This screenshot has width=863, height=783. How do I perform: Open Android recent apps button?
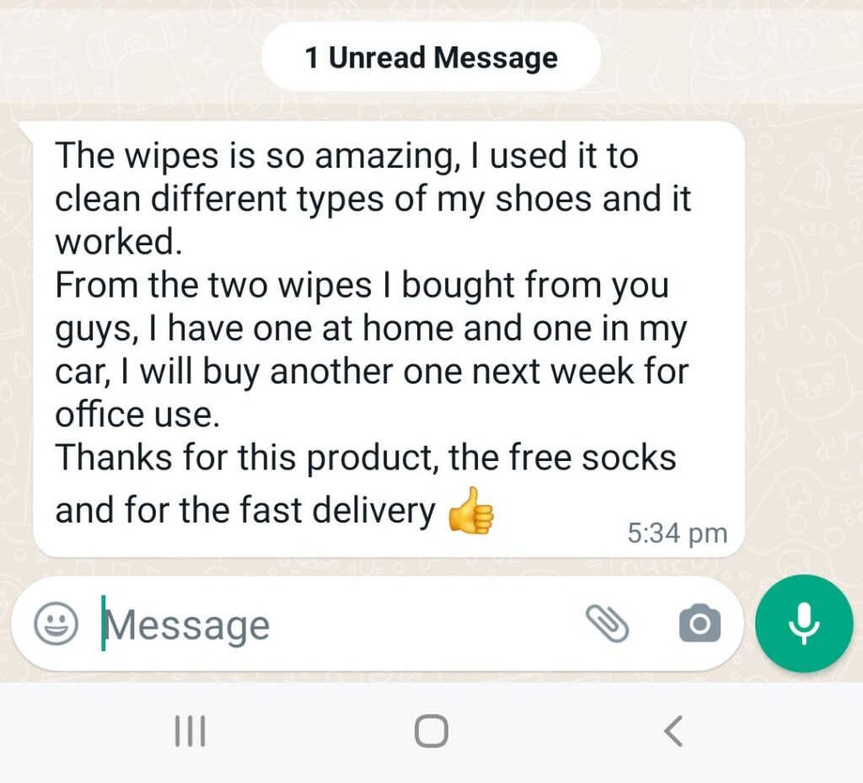pyautogui.click(x=190, y=731)
